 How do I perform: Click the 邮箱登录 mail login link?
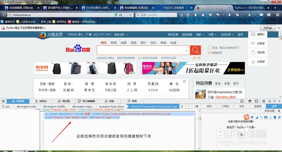[215, 53]
